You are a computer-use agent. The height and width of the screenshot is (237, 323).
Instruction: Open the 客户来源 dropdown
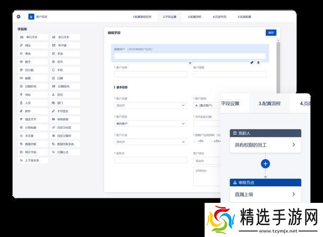point(150,105)
